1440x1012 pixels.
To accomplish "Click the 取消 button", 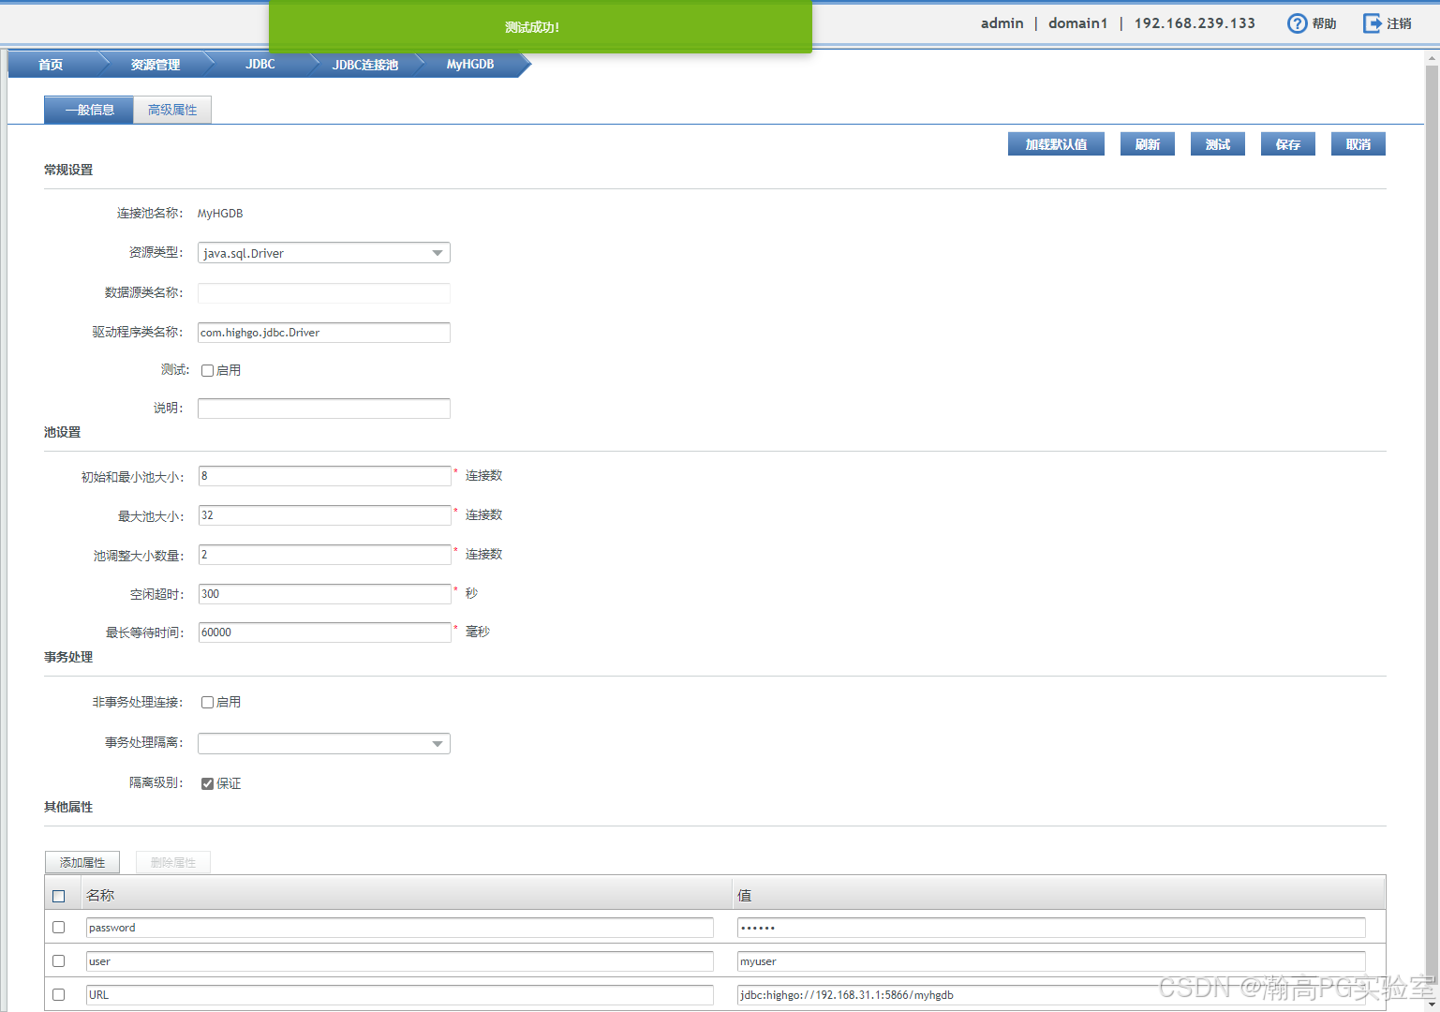I will (x=1358, y=144).
